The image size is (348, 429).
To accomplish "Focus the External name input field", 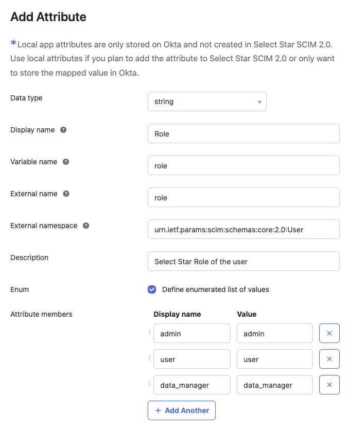I will point(243,197).
